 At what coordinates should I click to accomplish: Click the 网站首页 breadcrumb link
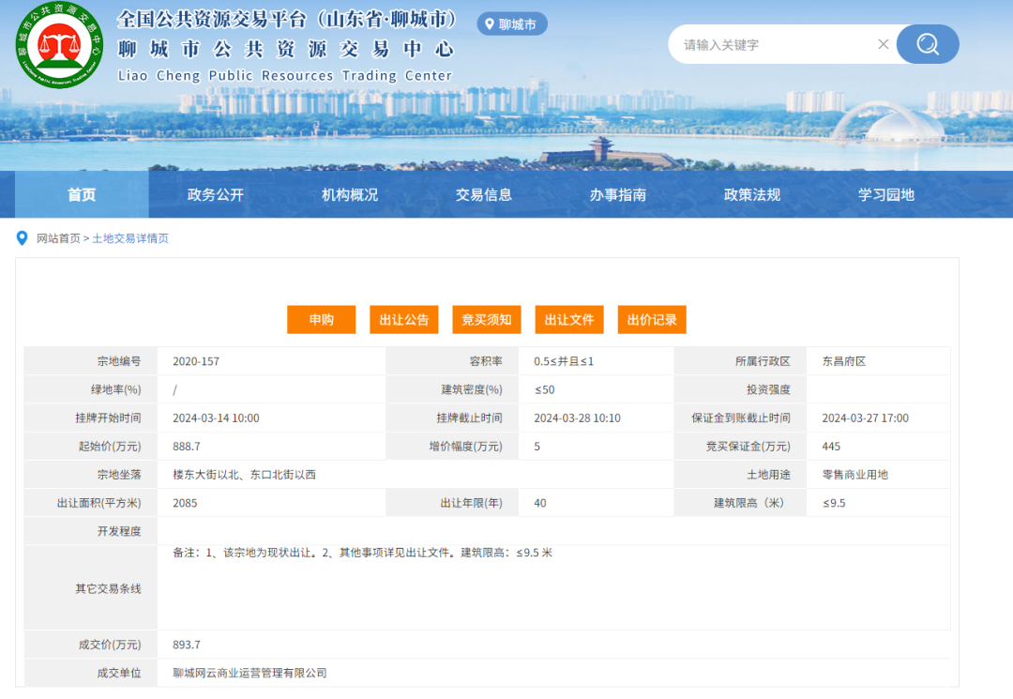click(x=58, y=238)
